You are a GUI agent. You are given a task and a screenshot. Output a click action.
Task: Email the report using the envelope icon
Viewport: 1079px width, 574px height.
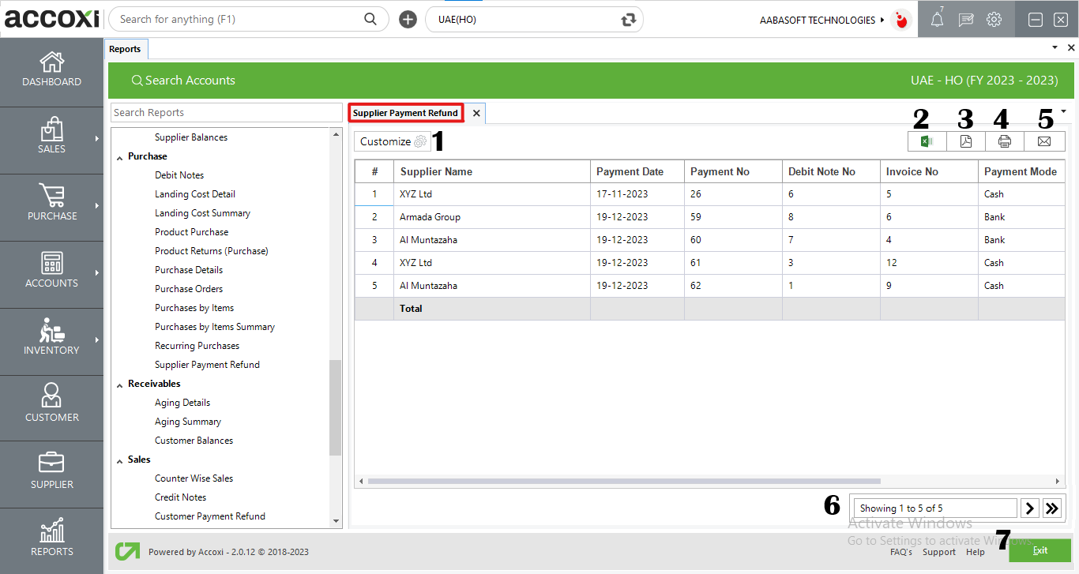pyautogui.click(x=1044, y=141)
